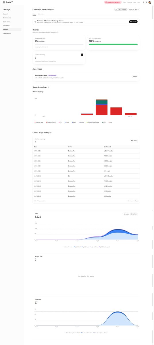The height and width of the screenshot is (345, 154).
Task: Click the Previous pagination button
Action: click(130, 201)
